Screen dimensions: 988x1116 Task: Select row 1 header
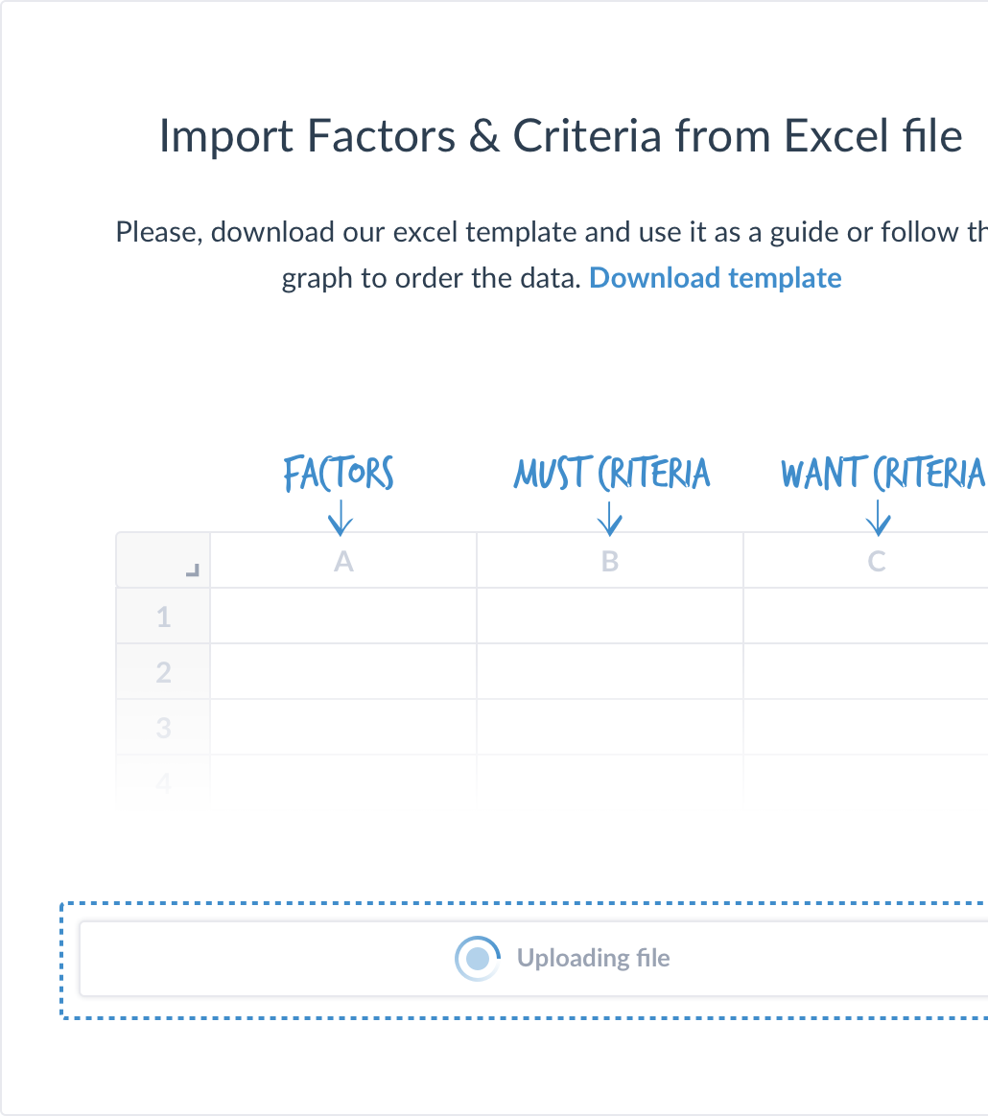pyautogui.click(x=163, y=616)
